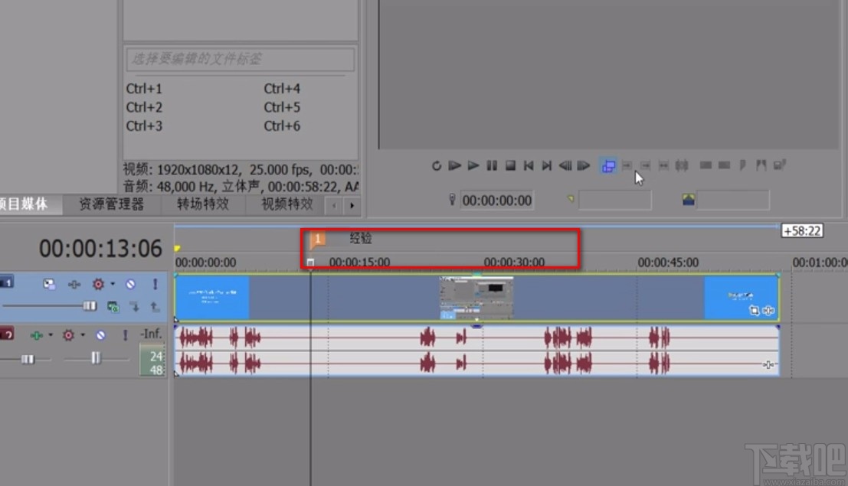Image resolution: width=848 pixels, height=486 pixels.
Task: Open the video track compositing mode icon
Action: [x=113, y=307]
